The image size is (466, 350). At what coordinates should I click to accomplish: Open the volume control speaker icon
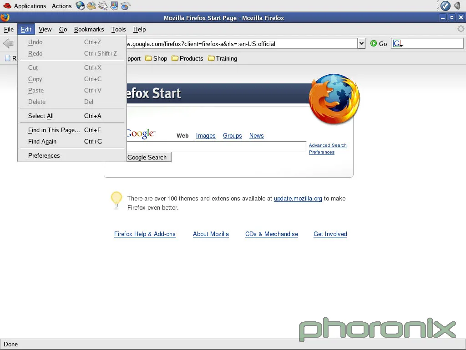[458, 5]
